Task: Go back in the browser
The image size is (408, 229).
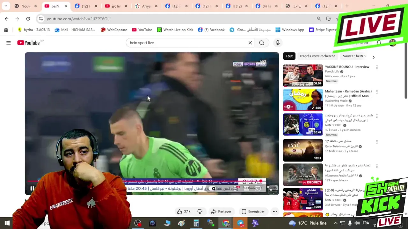Action: [7, 19]
